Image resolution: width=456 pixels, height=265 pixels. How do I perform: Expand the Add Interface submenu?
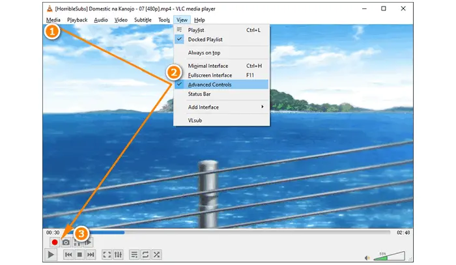tap(221, 107)
